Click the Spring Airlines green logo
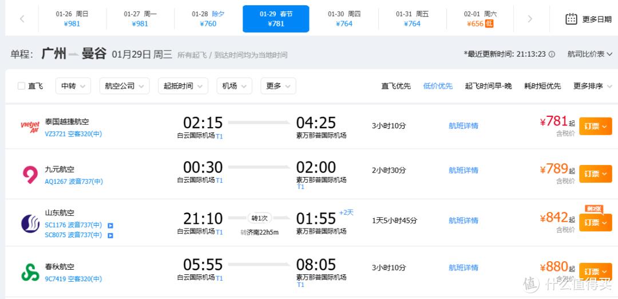618x299 pixels. point(30,272)
